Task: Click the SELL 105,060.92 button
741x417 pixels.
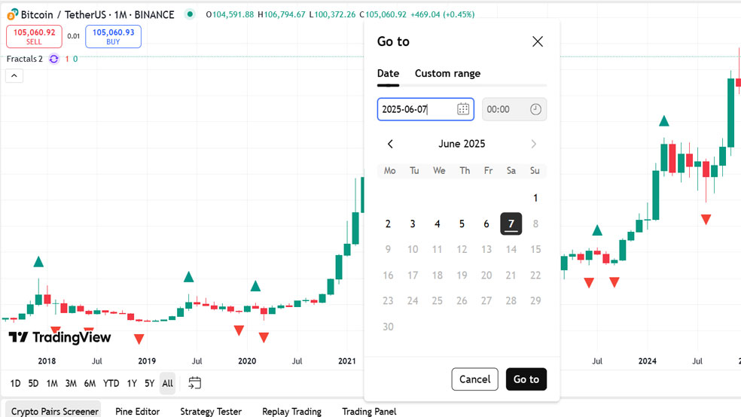Action: [x=34, y=36]
